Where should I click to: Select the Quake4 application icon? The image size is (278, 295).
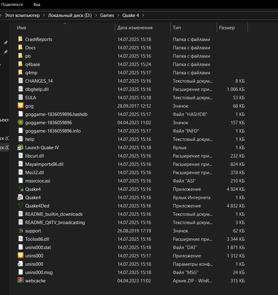(21, 189)
